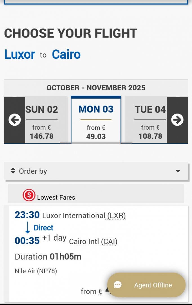Click the chat bubble icon
The width and height of the screenshot is (192, 305).
(118, 285)
